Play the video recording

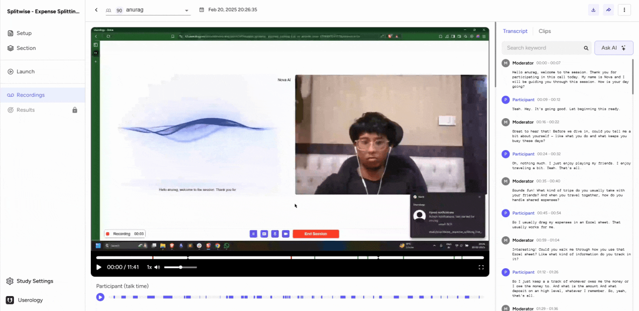(98, 267)
